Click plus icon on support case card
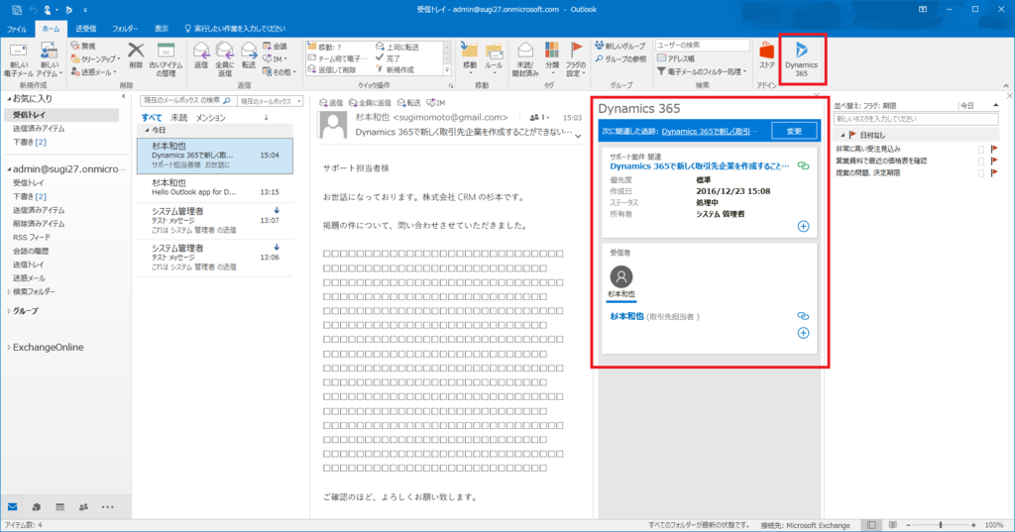 coord(803,226)
